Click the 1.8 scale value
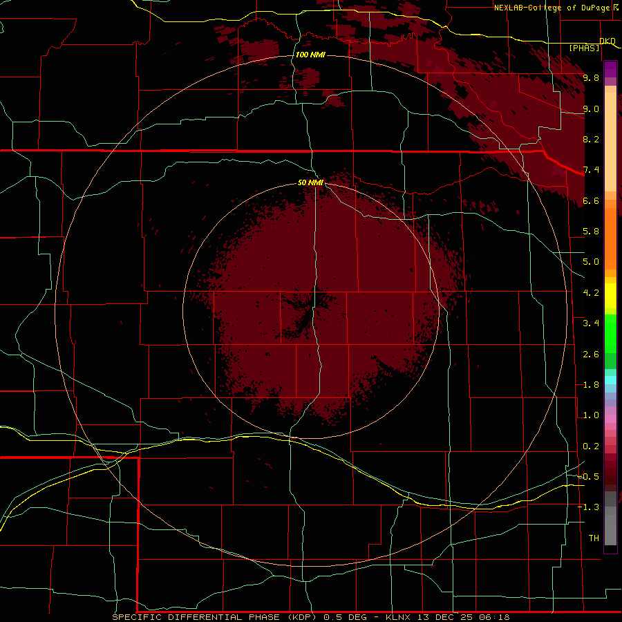622x622 pixels. [x=591, y=385]
